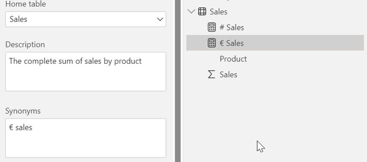
Task: Click into the Synonyms text box
Action: [x=86, y=138]
